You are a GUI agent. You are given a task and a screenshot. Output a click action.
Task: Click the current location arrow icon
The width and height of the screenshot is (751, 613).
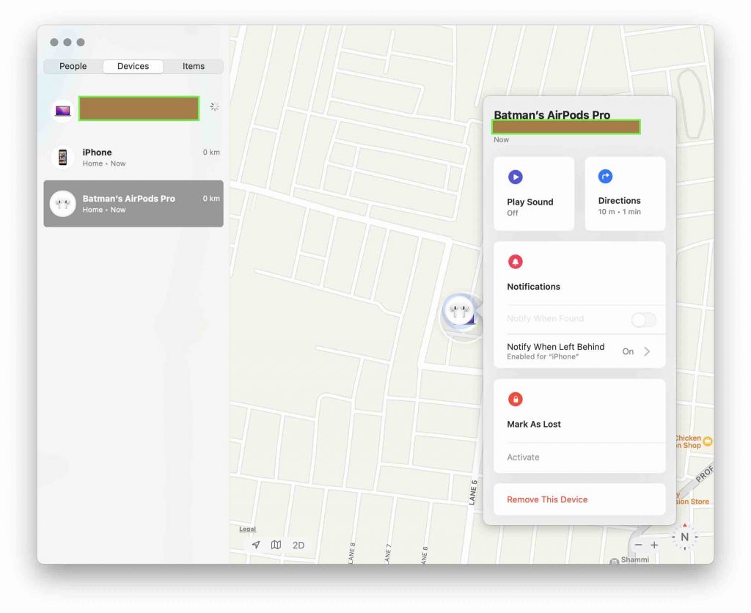click(255, 545)
